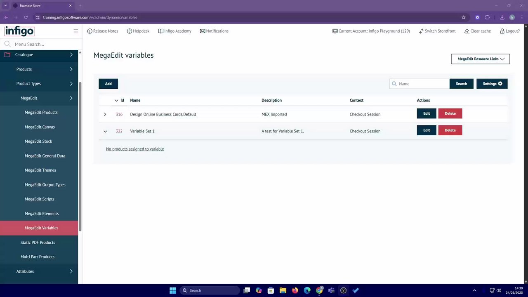528x297 pixels.
Task: Click the Helpdesk question mark icon
Action: (x=130, y=31)
